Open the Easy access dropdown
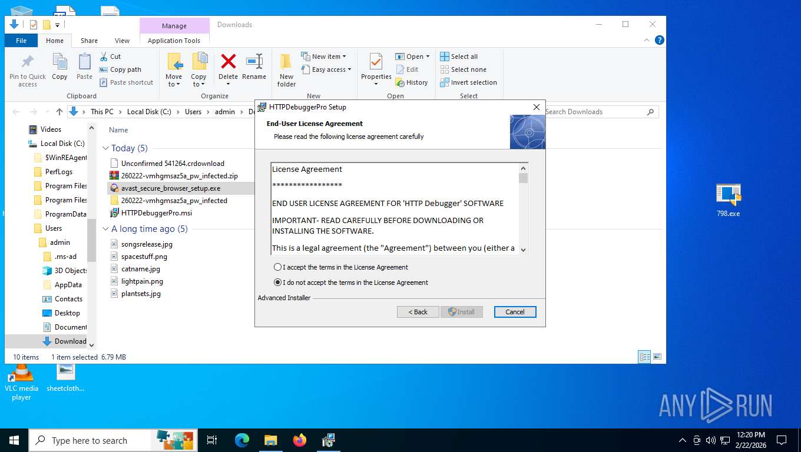 pyautogui.click(x=326, y=69)
